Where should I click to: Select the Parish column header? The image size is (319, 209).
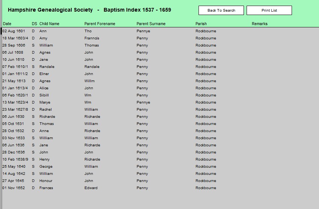[201, 24]
